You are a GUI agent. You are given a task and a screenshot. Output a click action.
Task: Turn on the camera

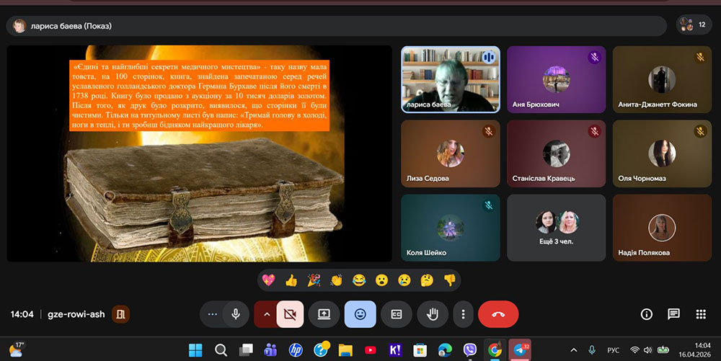point(290,314)
